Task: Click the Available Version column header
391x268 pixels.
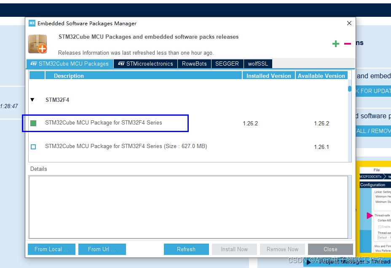Action: (x=321, y=75)
